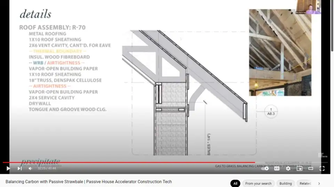
Task: Click the video title text
Action: pos(89,182)
